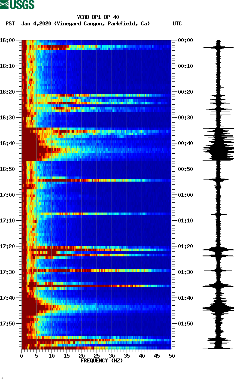Click the 10 Hz frequency tick label
The height and width of the screenshot is (383, 237).
(52, 356)
